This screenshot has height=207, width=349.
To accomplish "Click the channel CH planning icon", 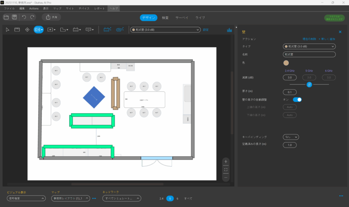I will 119,30.
